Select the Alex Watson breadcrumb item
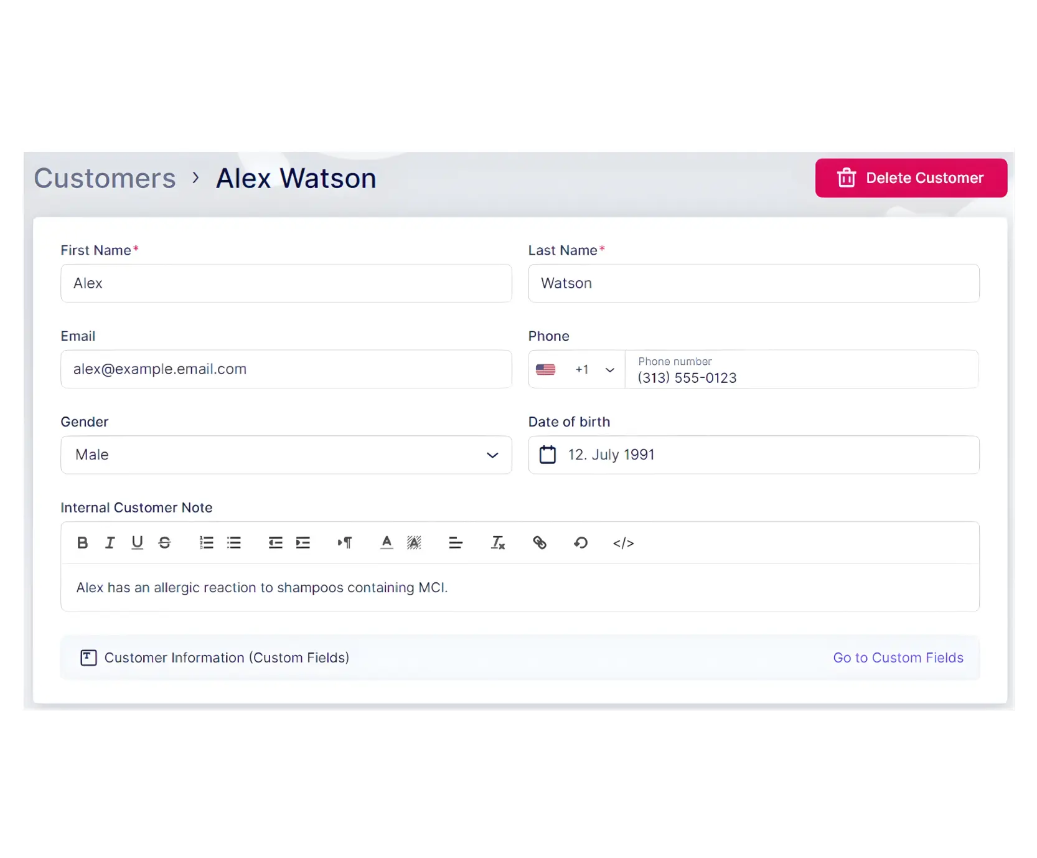The height and width of the screenshot is (858, 1037). click(296, 178)
